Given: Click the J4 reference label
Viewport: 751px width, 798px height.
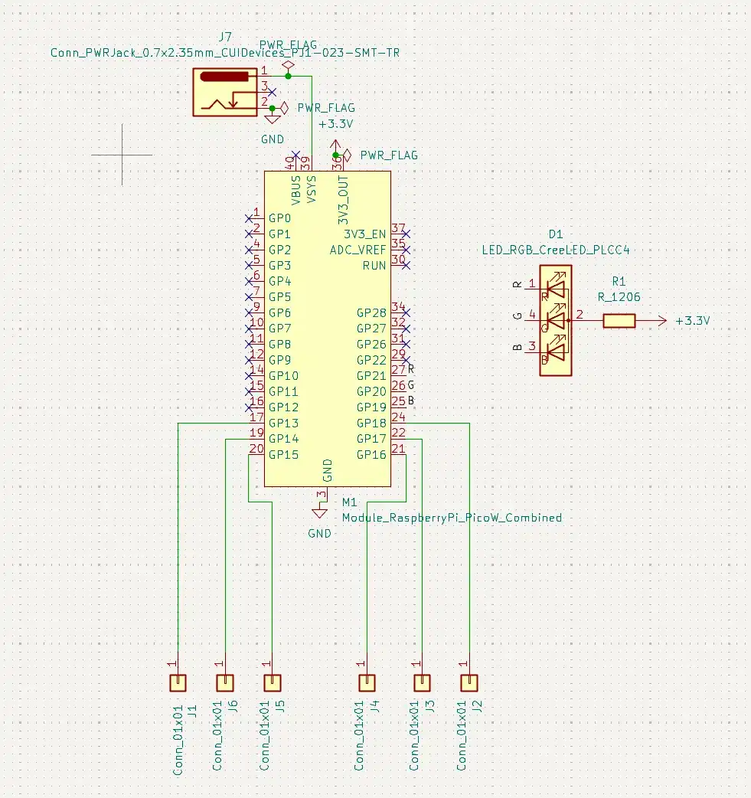Looking at the screenshot, I should 374,706.
